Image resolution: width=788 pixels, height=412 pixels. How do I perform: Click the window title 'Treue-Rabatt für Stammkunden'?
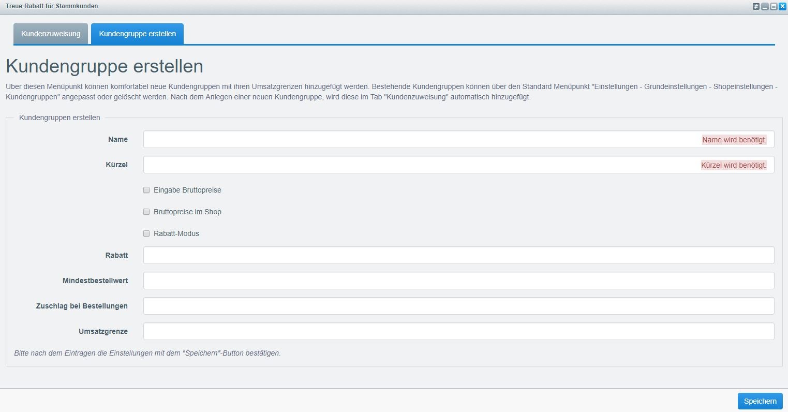click(x=52, y=6)
